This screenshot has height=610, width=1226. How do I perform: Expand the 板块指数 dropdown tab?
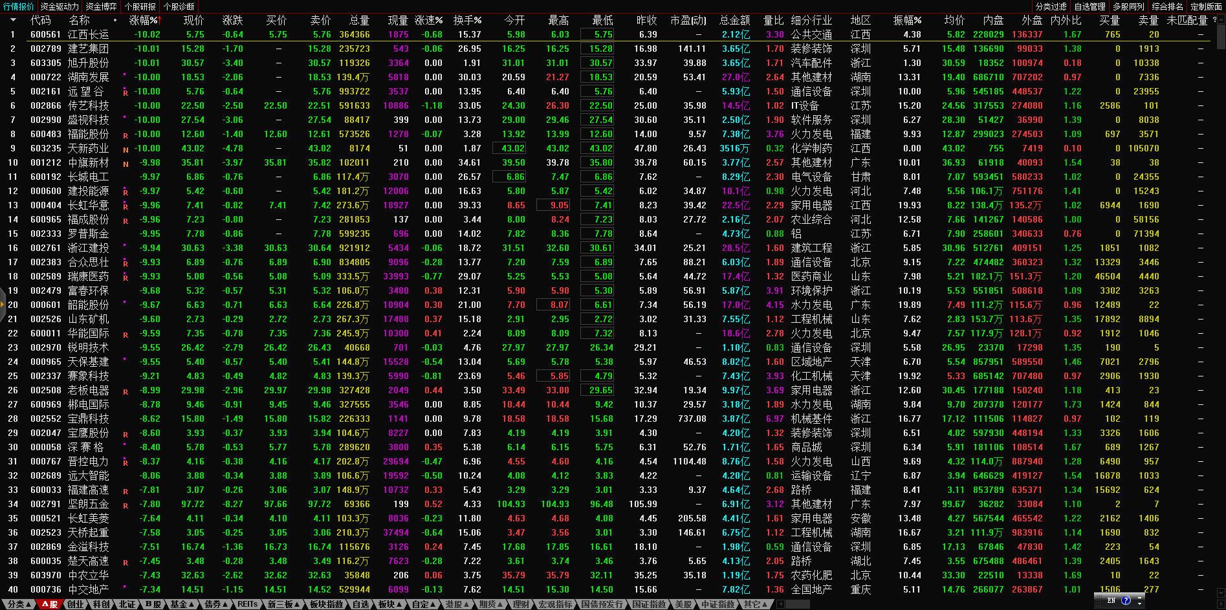pos(328,604)
